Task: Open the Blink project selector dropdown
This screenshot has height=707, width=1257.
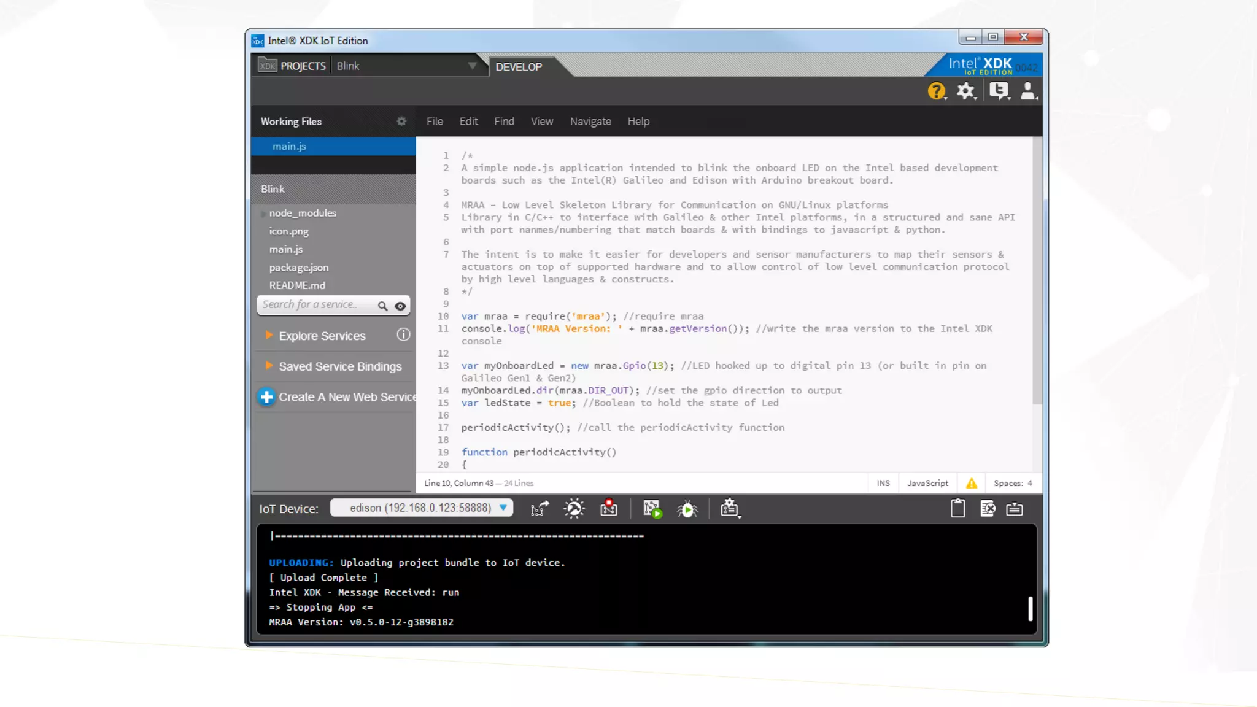Action: 471,66
